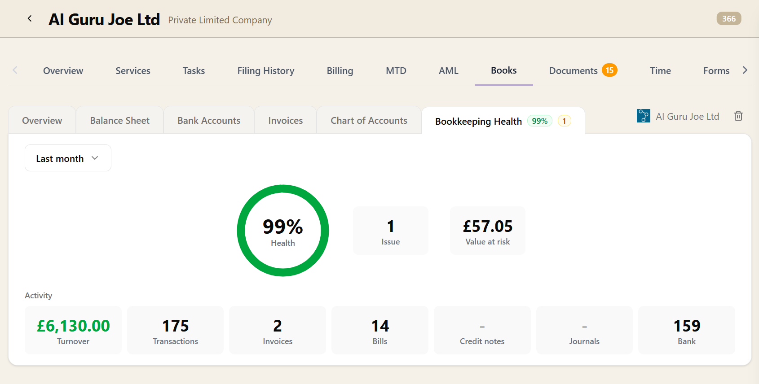This screenshot has width=759, height=384.
Task: Open the Books Overview sub-tab
Action: 42,120
